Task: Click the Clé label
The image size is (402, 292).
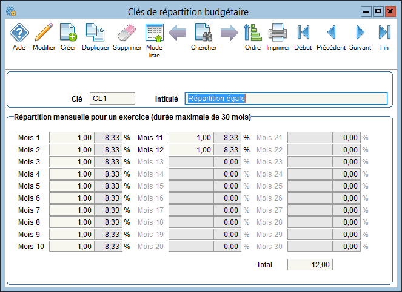Action: tap(76, 99)
